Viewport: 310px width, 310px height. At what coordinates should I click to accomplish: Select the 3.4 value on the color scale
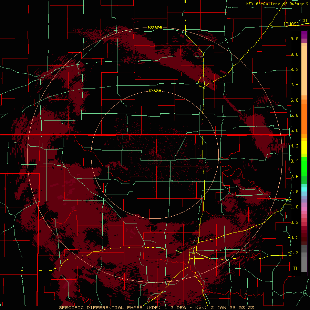tap(294, 161)
